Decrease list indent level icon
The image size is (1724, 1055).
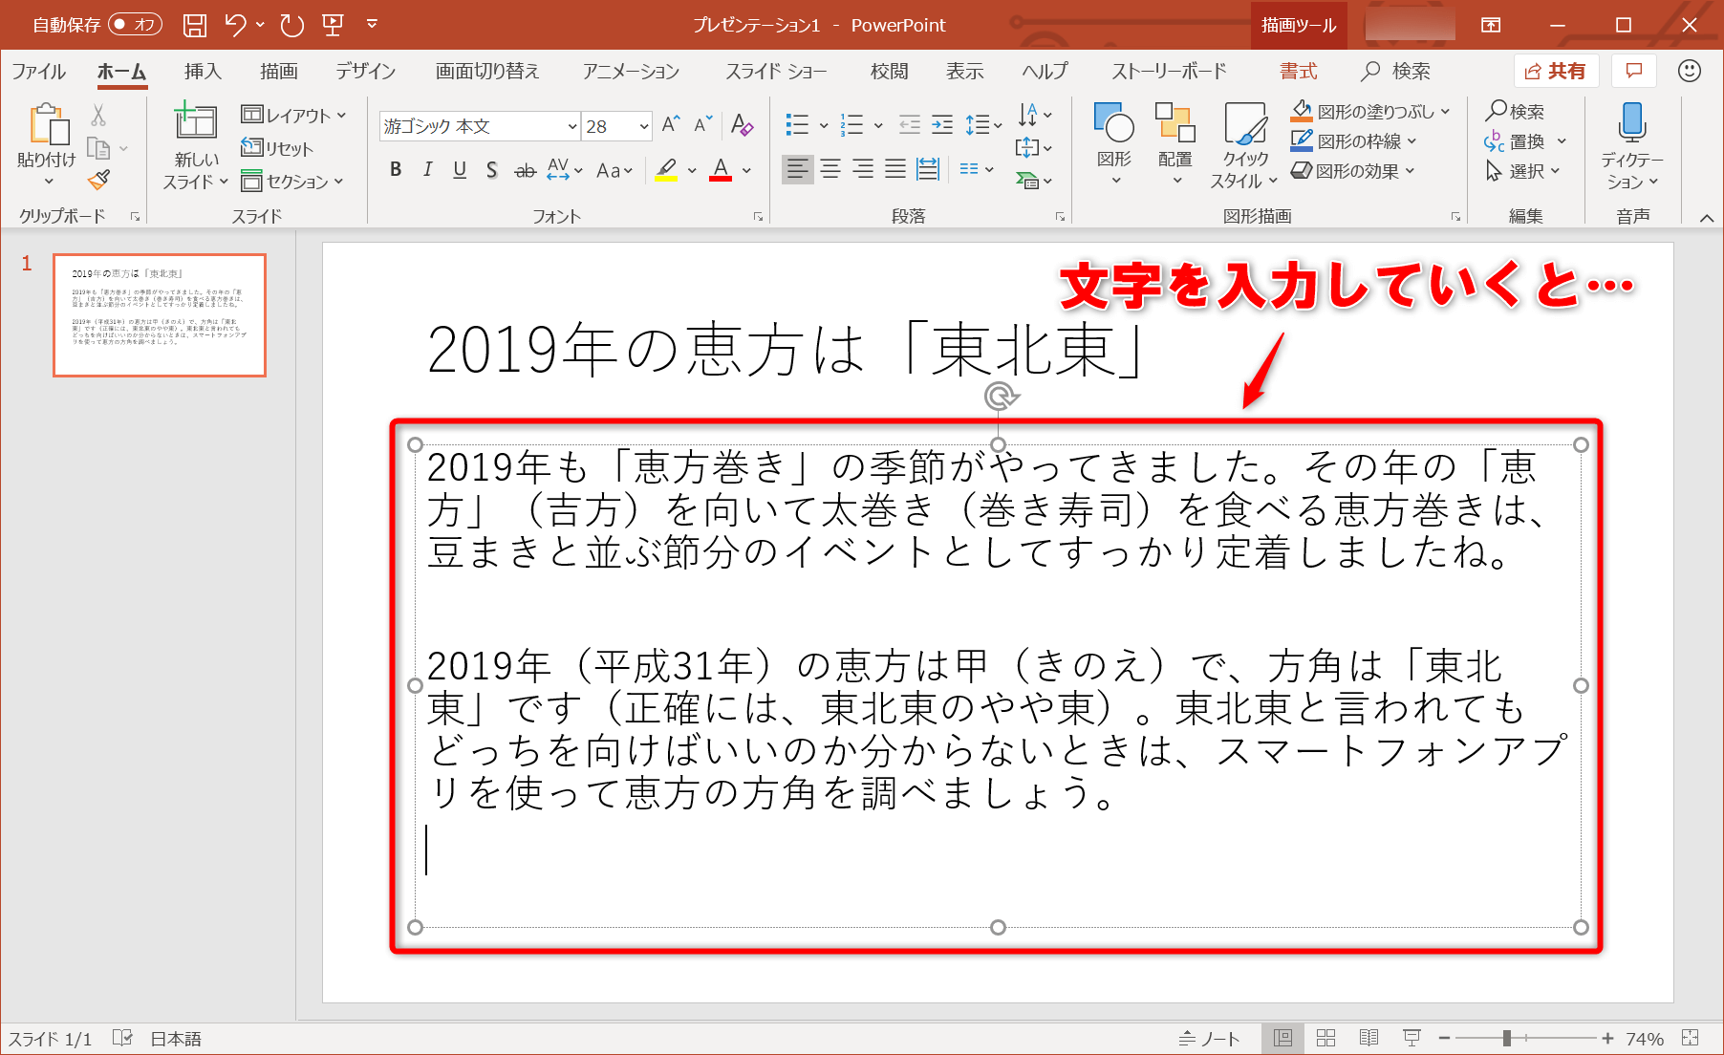(910, 124)
